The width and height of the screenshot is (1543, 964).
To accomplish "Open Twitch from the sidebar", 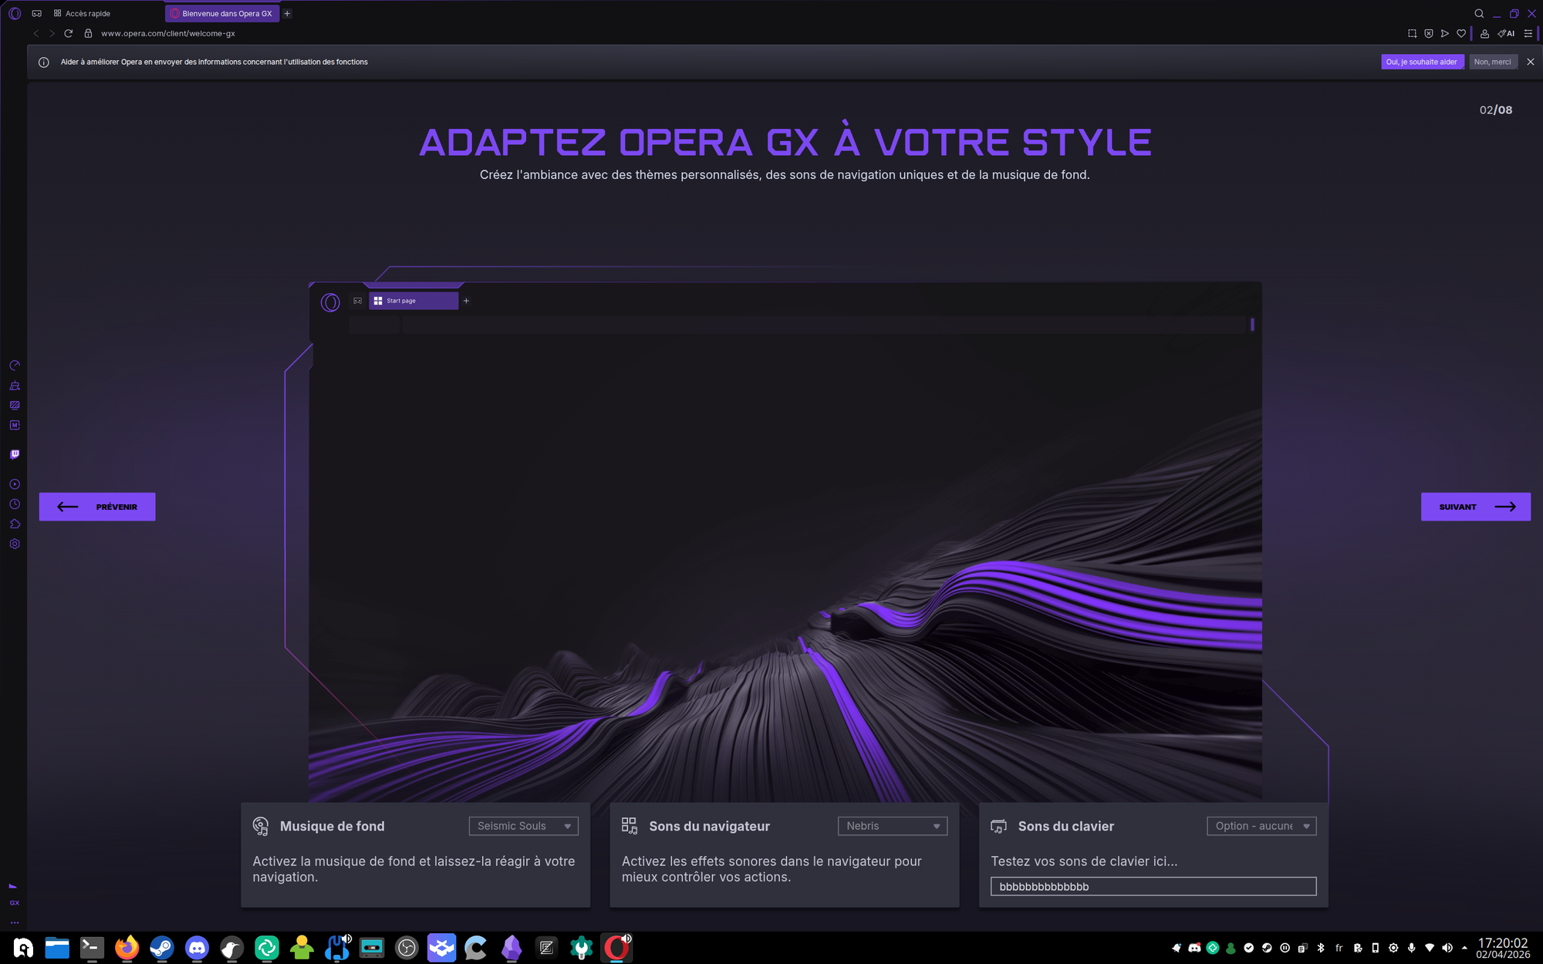I will coord(15,454).
